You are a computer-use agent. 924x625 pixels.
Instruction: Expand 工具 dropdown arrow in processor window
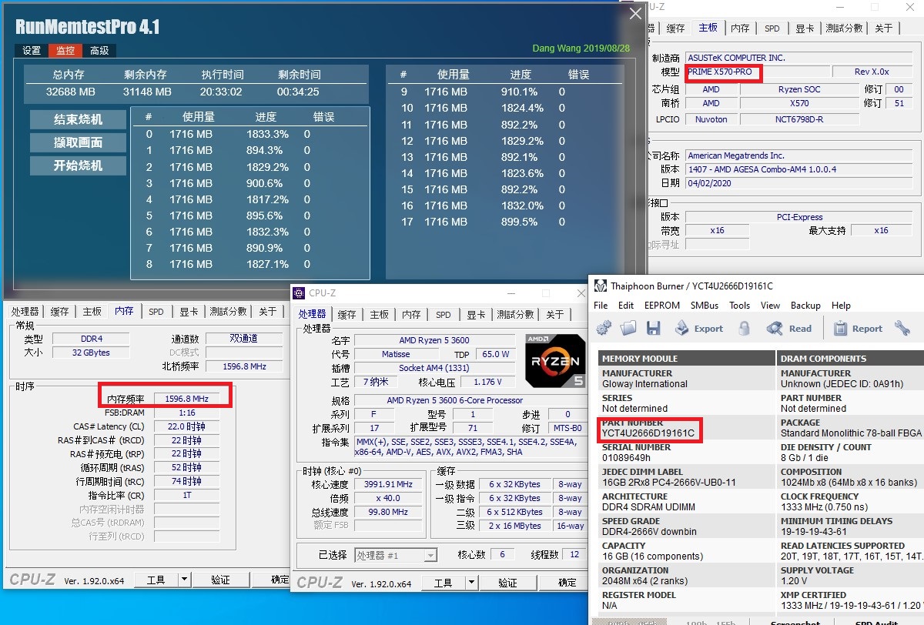[x=471, y=583]
